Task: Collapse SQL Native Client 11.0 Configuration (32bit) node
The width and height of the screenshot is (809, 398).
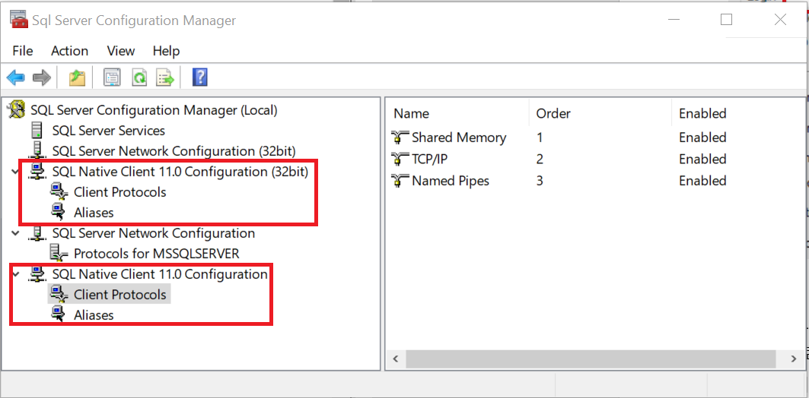Action: click(17, 172)
